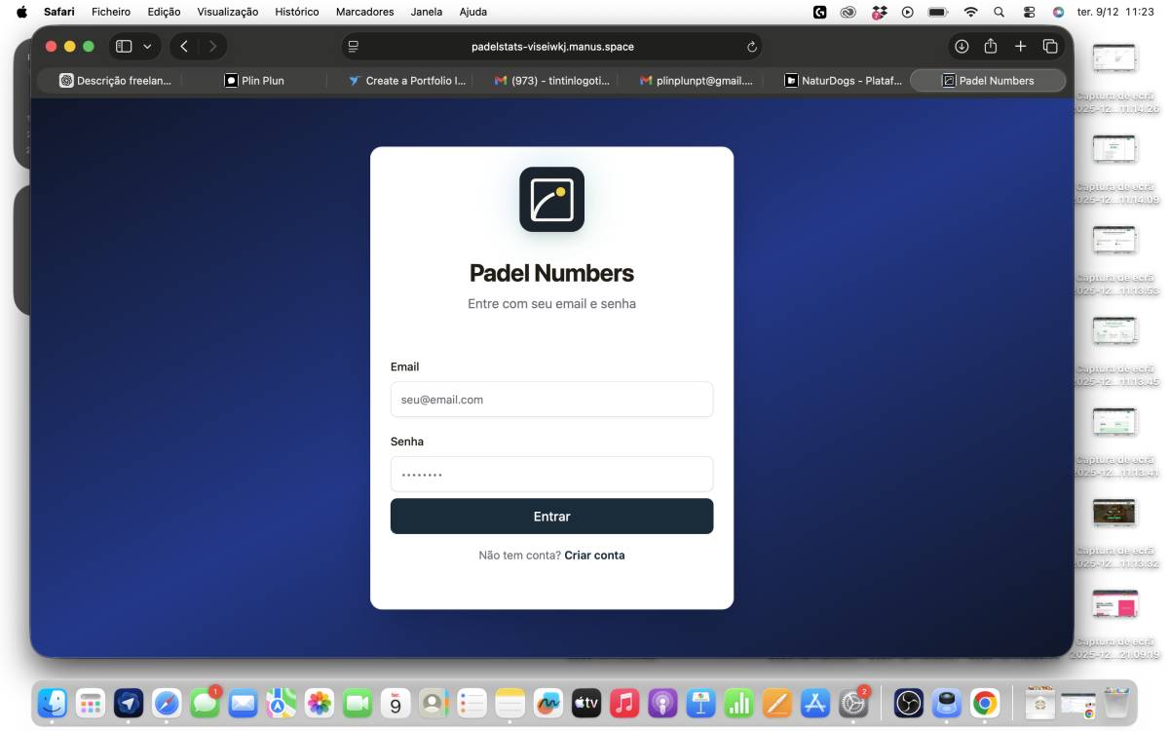Open FaceTime in the Dock
1169x731 pixels.
point(358,703)
